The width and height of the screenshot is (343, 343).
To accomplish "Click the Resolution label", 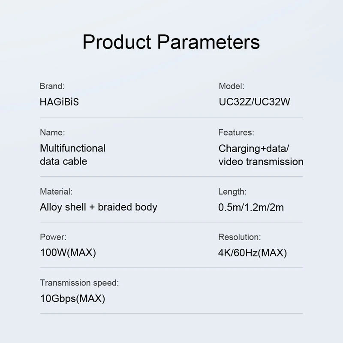I will 239,237.
